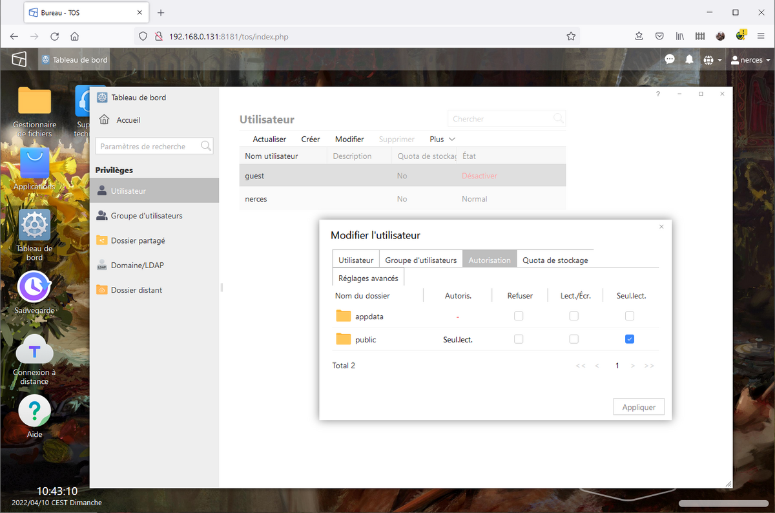Viewport: 775px width, 513px height.
Task: Go to the browser home page
Action: pos(75,36)
